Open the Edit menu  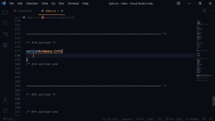coord(20,3)
